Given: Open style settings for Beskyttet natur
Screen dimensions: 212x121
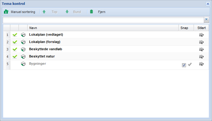Looking at the screenshot, I should click(x=201, y=57).
